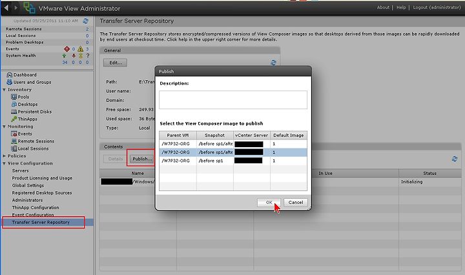The width and height of the screenshot is (465, 275).
Task: Click the VMware View logo icon
Action: point(29,8)
